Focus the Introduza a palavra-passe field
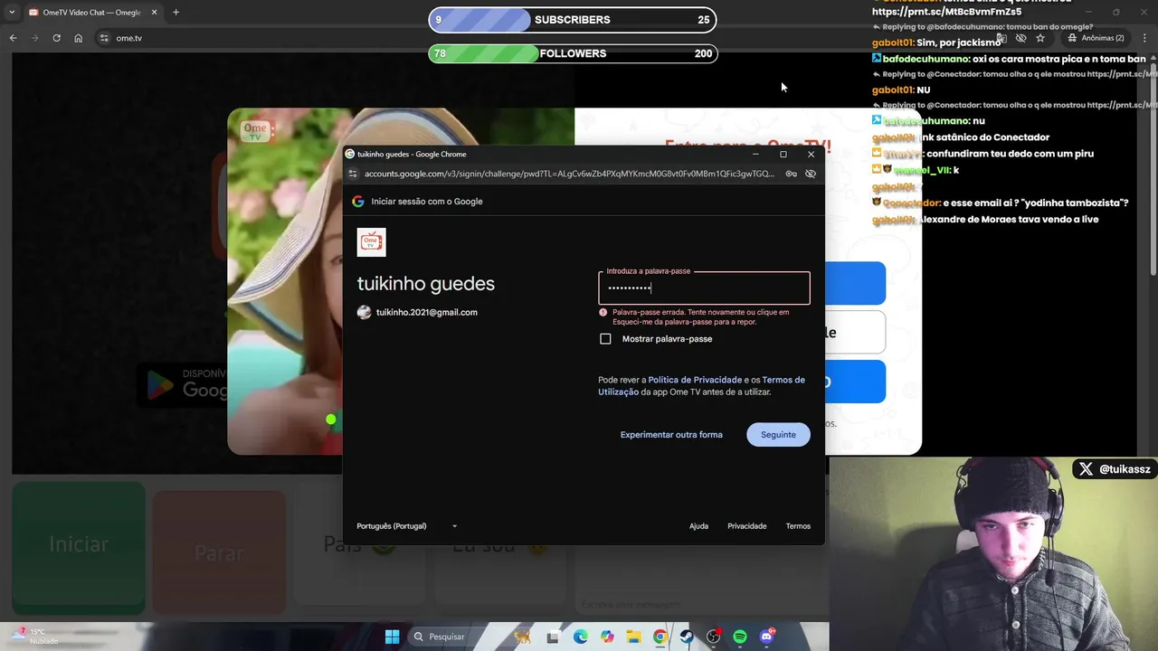 704,288
